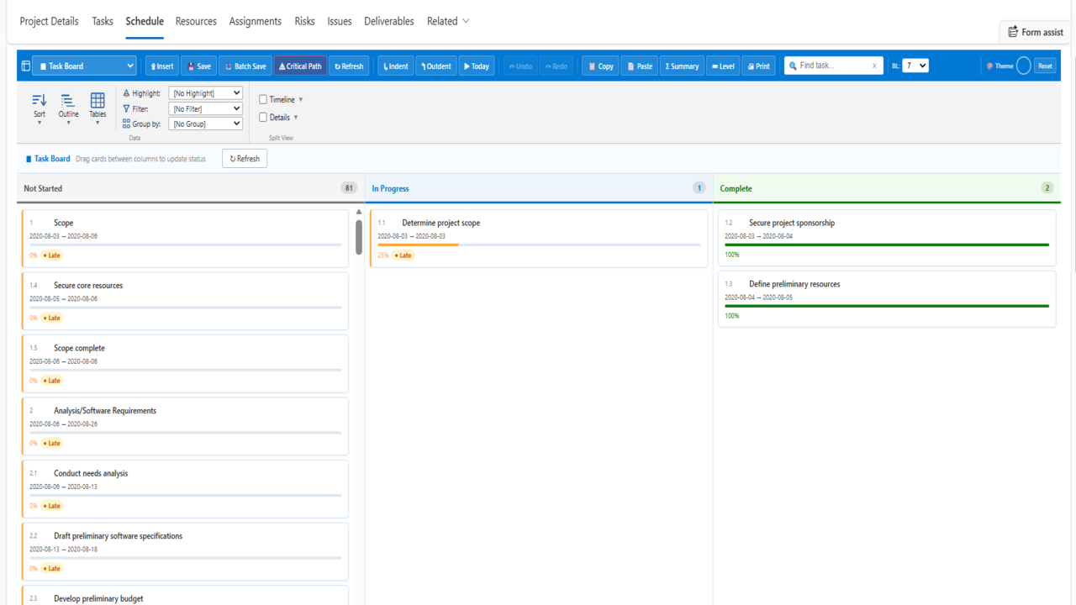Outdent the selected task
1076x605 pixels.
click(436, 66)
